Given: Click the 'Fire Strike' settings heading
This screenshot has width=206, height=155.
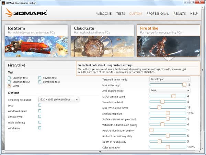Looking at the screenshot, I should (x=16, y=65).
